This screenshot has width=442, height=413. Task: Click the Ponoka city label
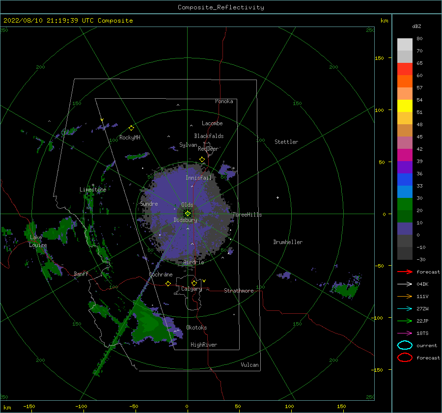[224, 101]
